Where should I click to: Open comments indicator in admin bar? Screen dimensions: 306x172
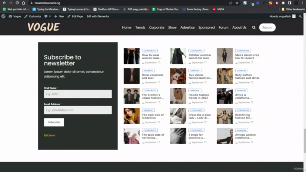point(47,16)
